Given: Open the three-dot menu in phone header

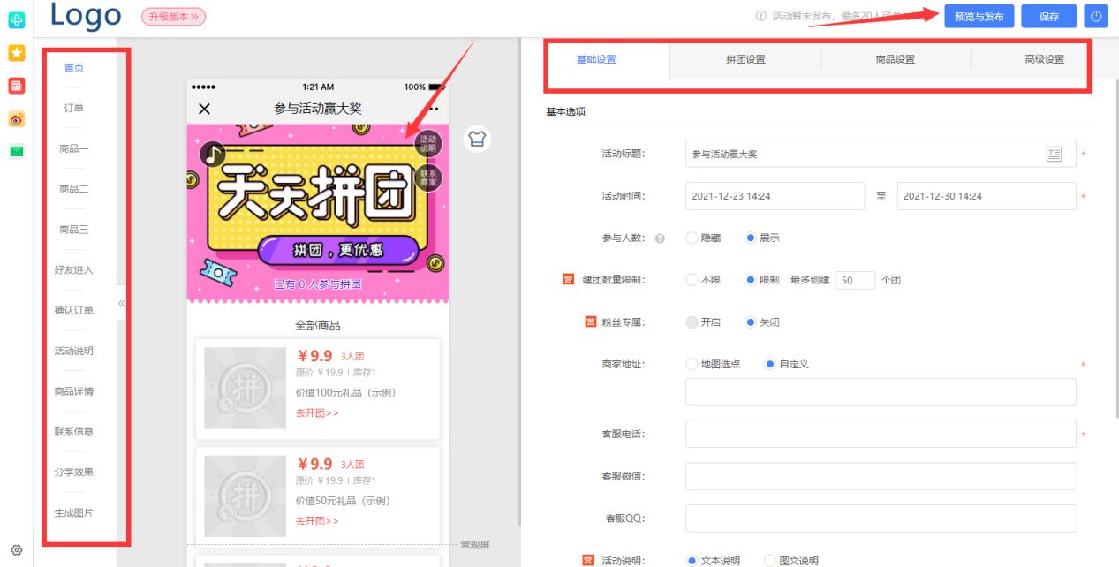Looking at the screenshot, I should tap(433, 109).
